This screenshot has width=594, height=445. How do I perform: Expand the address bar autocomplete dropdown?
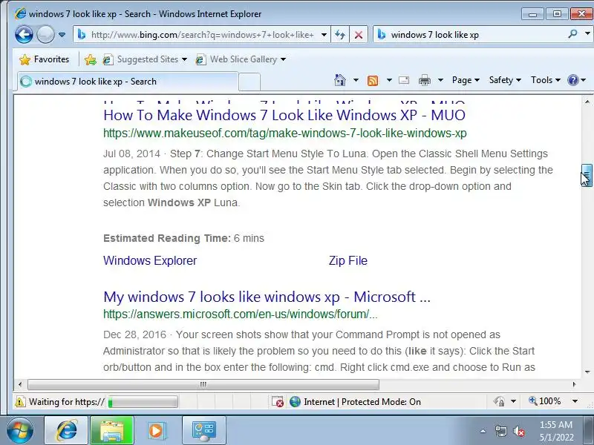324,35
